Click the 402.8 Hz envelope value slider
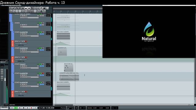Image resolution: width=196 pixels, height=110 pixels. [21, 43]
